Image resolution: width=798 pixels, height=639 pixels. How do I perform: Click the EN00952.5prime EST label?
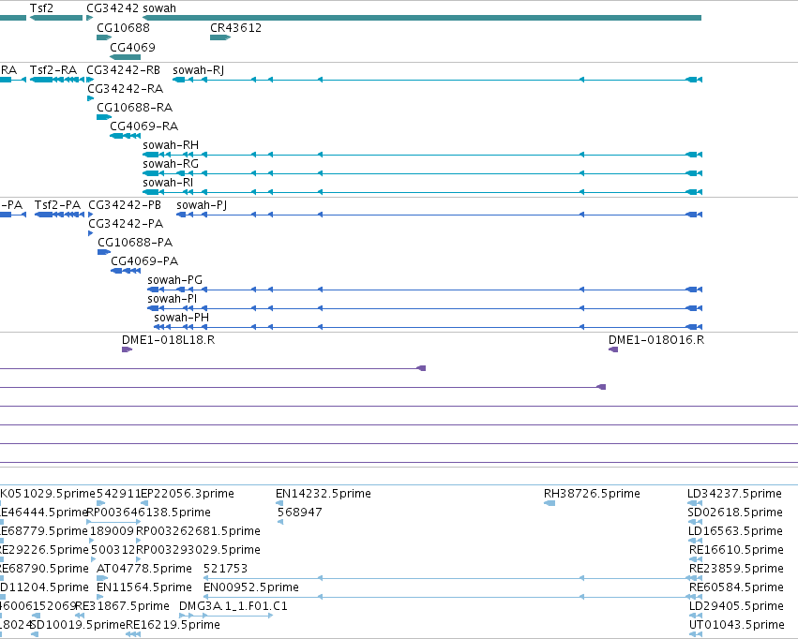251,587
